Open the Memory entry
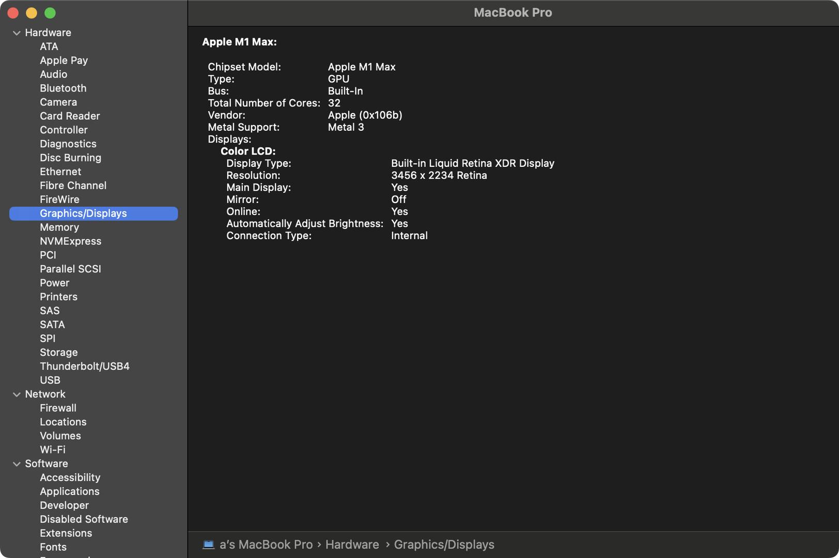This screenshot has height=558, width=839. (x=59, y=228)
